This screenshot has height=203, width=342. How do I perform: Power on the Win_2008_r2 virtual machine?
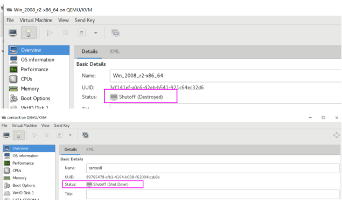(50, 33)
